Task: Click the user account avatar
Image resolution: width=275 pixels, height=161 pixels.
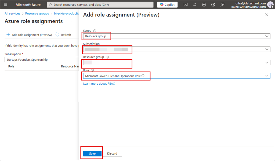Action: click(270, 5)
